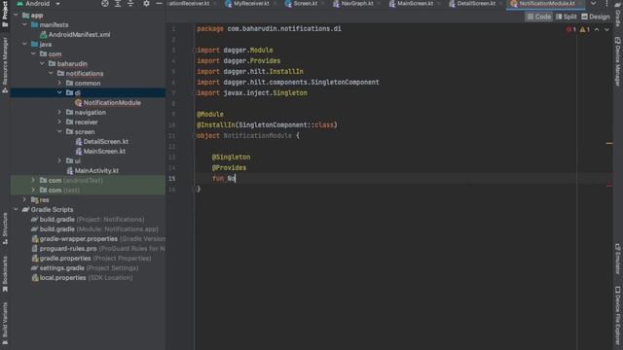Click the warning count indicator
623x350 pixels.
(x=584, y=29)
